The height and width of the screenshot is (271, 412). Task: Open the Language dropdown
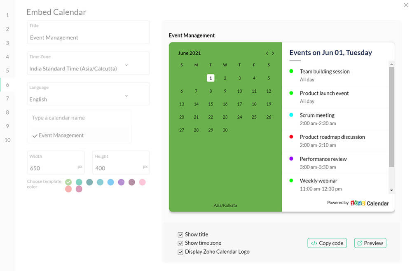[x=126, y=96]
